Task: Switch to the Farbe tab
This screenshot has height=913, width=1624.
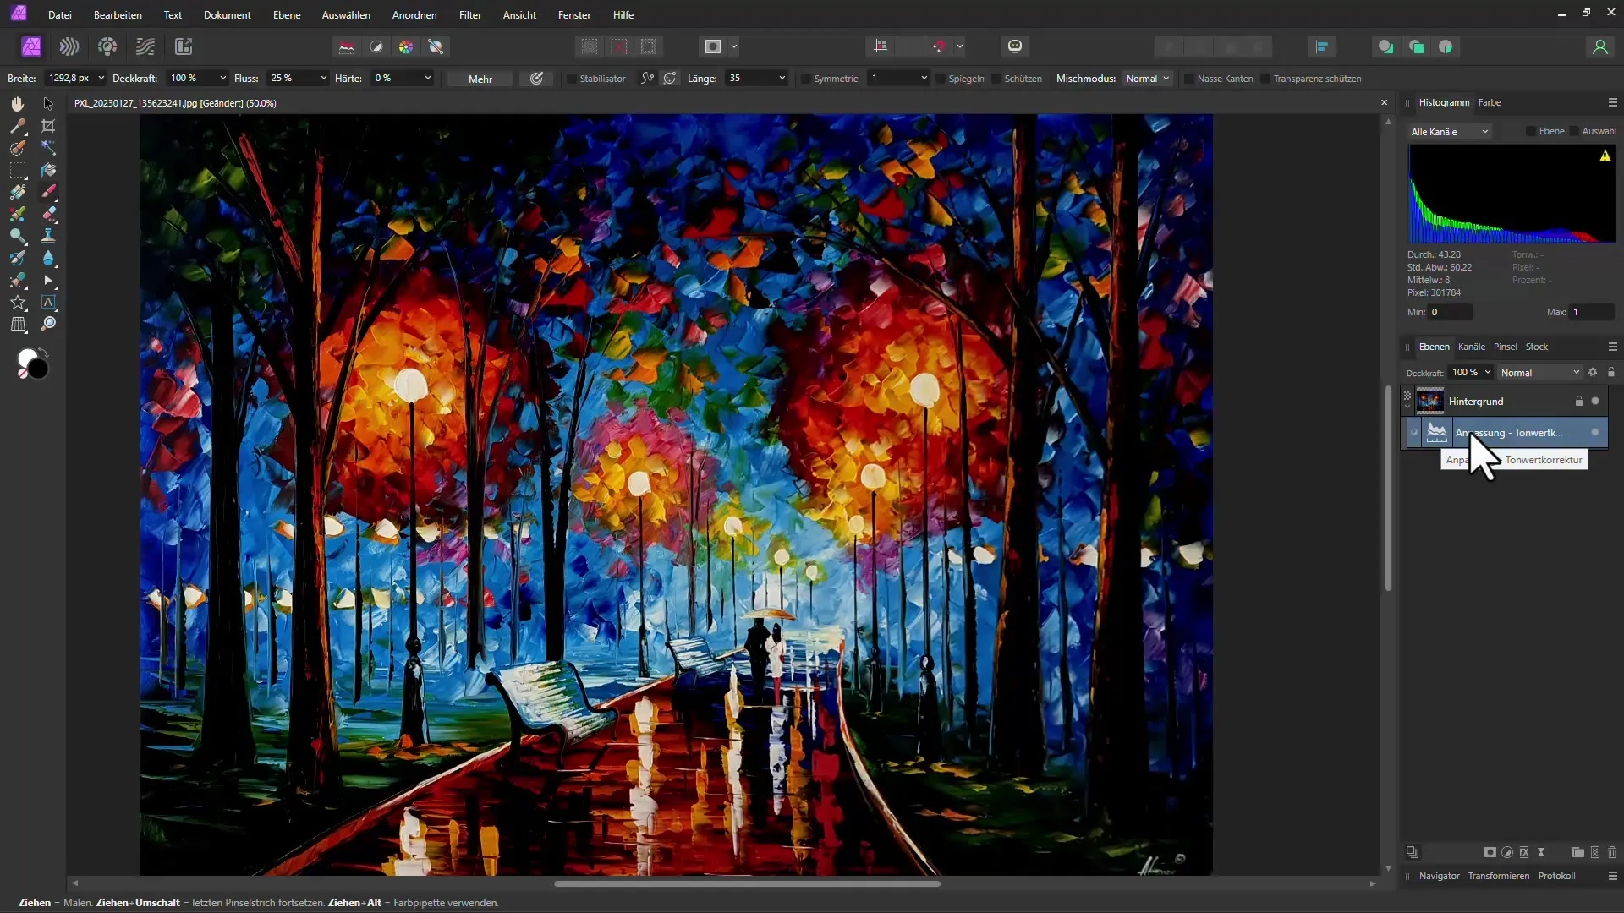Action: coord(1490,102)
